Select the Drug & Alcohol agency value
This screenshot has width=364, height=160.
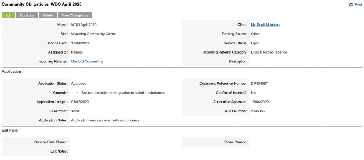coord(269,53)
